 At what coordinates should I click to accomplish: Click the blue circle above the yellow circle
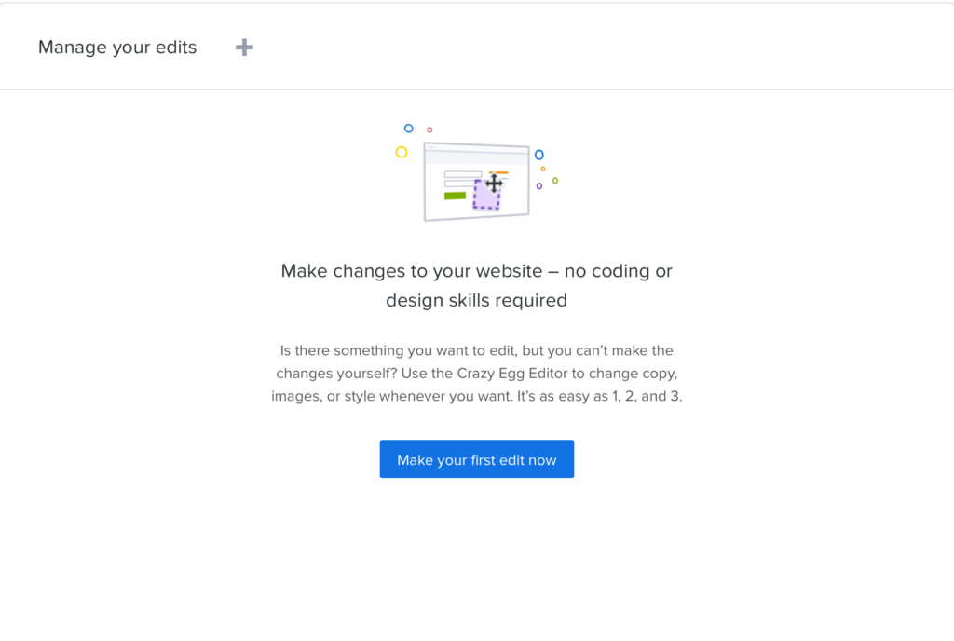[408, 129]
